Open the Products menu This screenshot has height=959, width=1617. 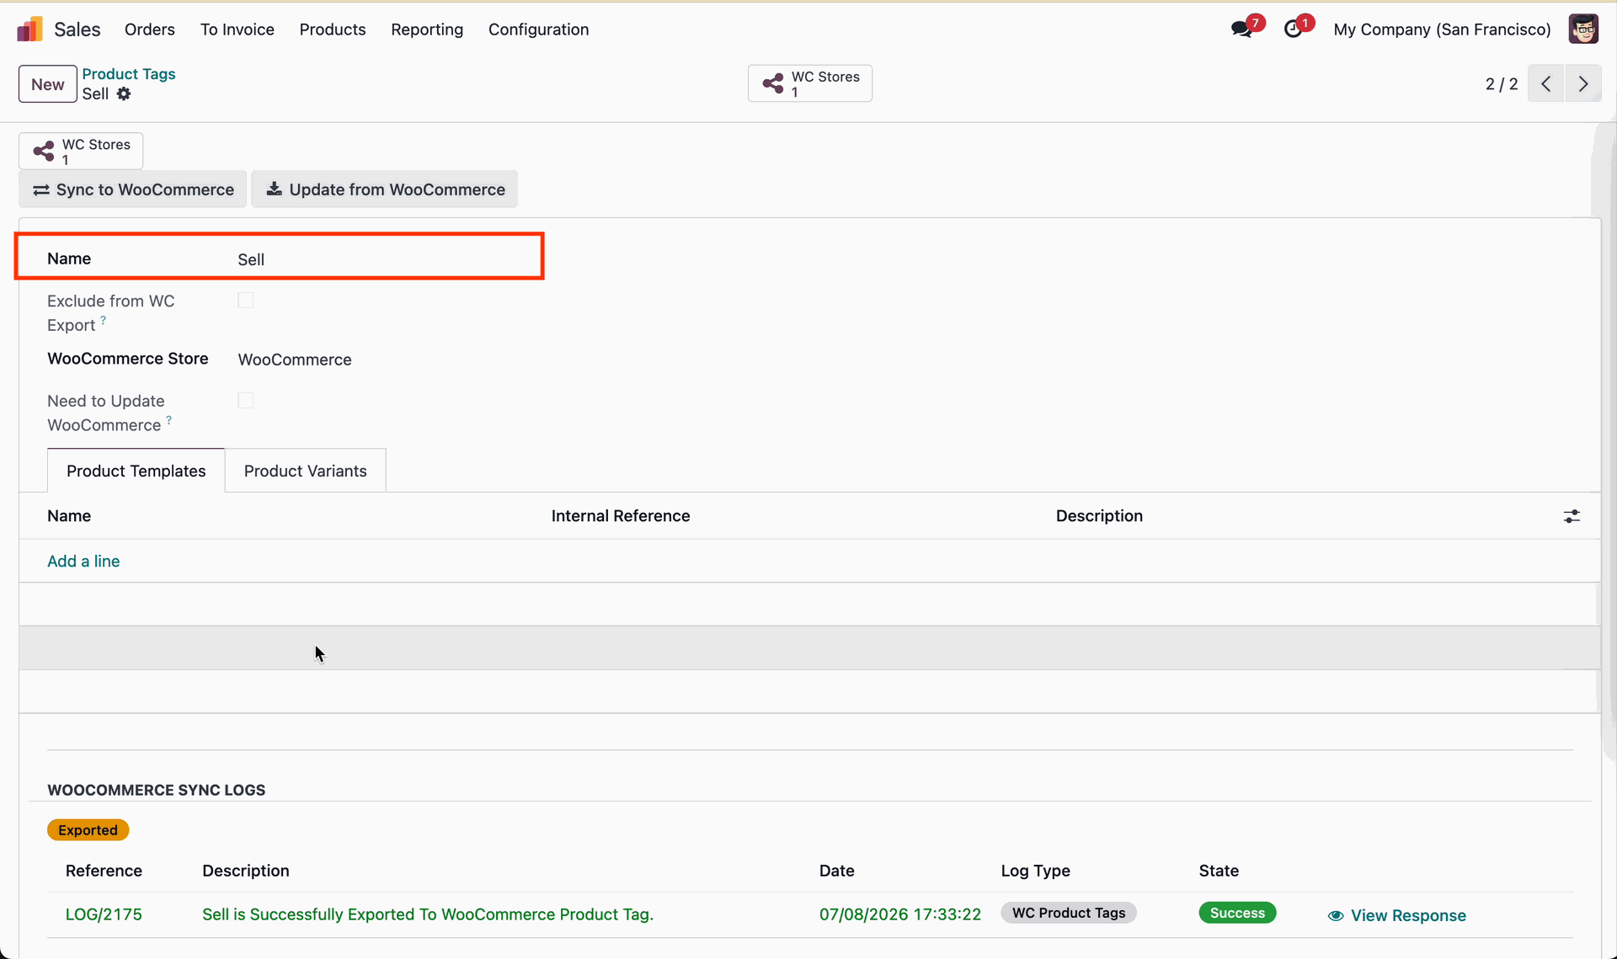tap(333, 29)
